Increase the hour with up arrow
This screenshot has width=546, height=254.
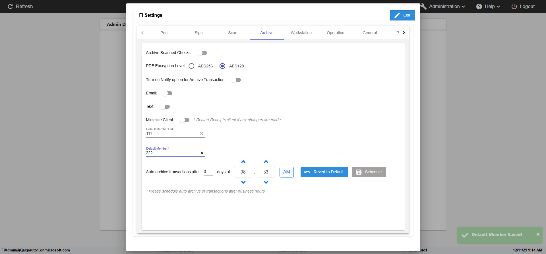[x=243, y=162]
